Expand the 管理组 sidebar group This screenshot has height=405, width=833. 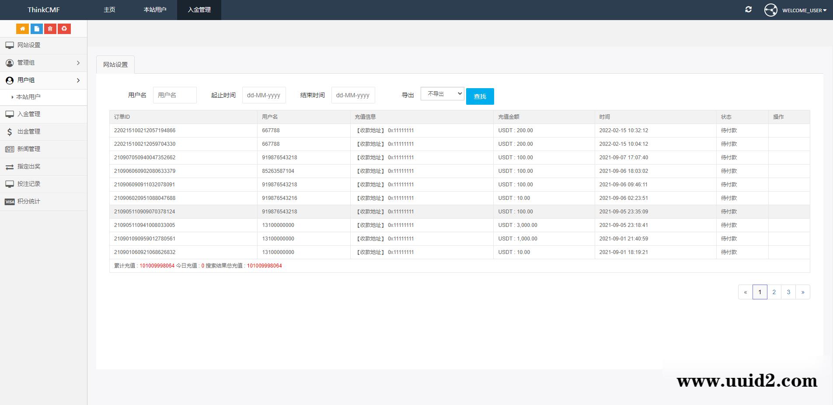pos(43,63)
